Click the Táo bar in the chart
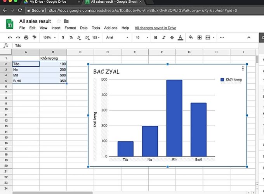 pos(125,149)
